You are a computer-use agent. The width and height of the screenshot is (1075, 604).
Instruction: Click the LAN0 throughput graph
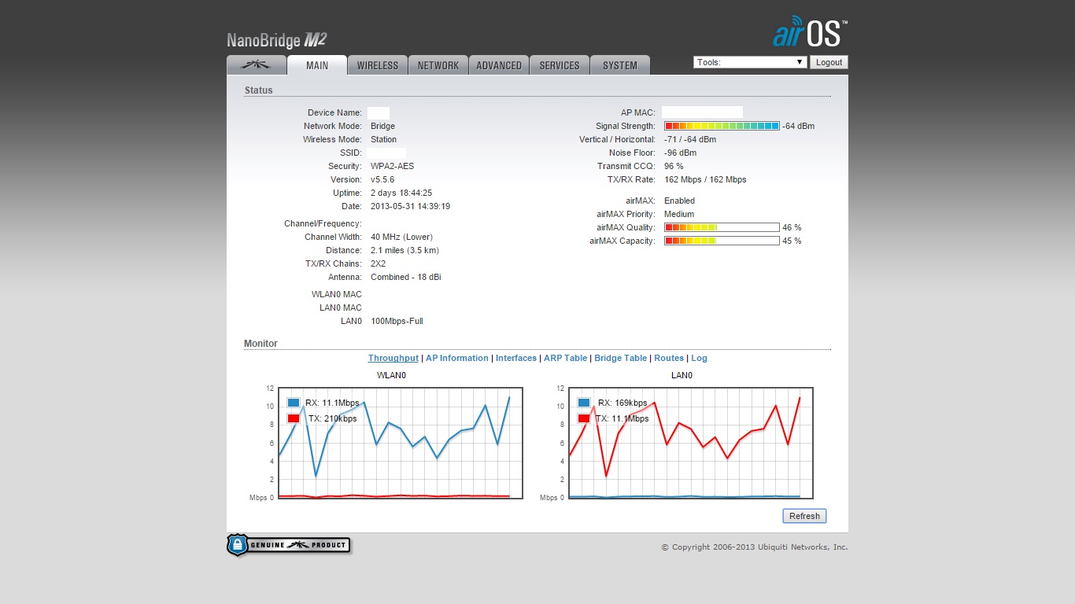pos(690,443)
